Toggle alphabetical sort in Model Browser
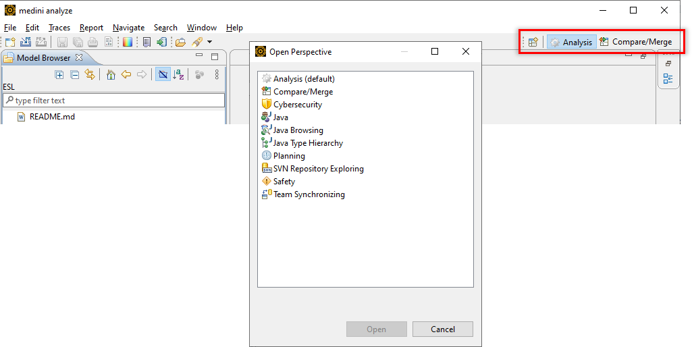Image resolution: width=692 pixels, height=347 pixels. tap(178, 75)
